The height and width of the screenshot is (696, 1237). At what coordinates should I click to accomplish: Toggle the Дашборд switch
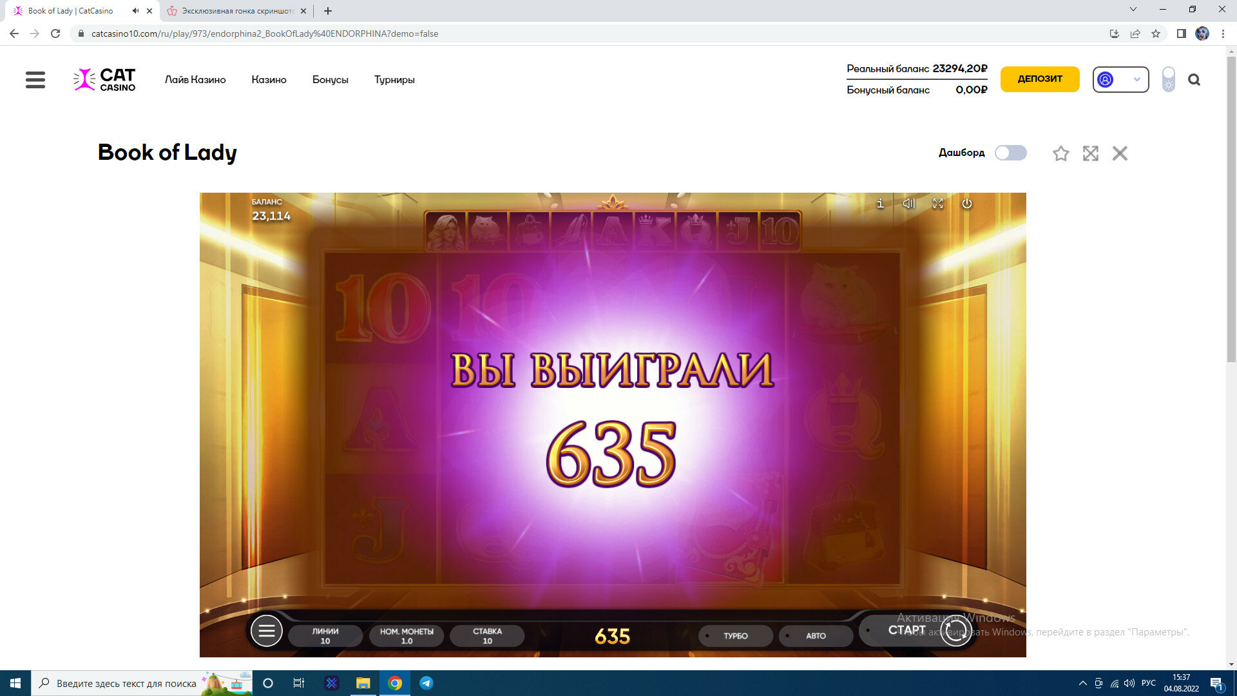pos(1010,153)
